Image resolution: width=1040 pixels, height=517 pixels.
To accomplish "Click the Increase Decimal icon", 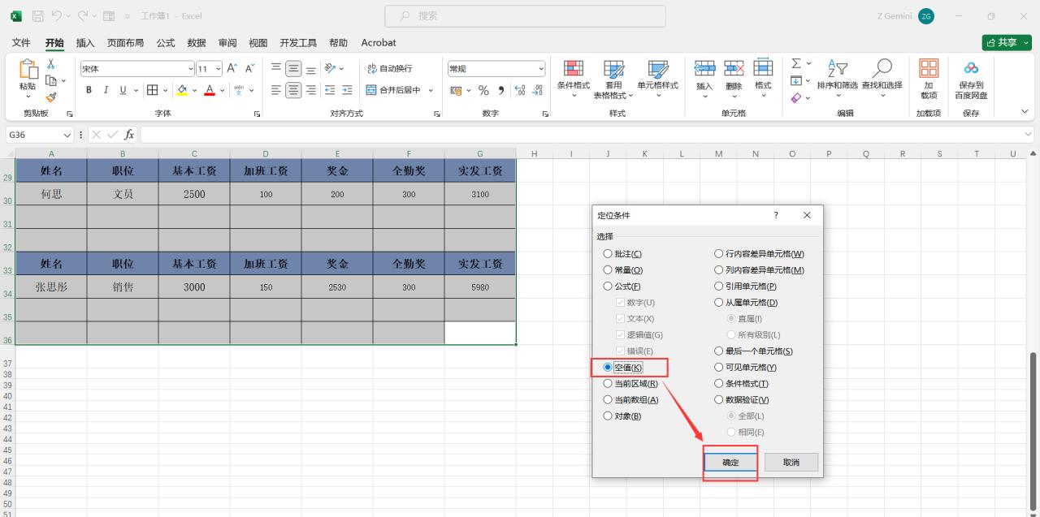I will click(x=521, y=90).
